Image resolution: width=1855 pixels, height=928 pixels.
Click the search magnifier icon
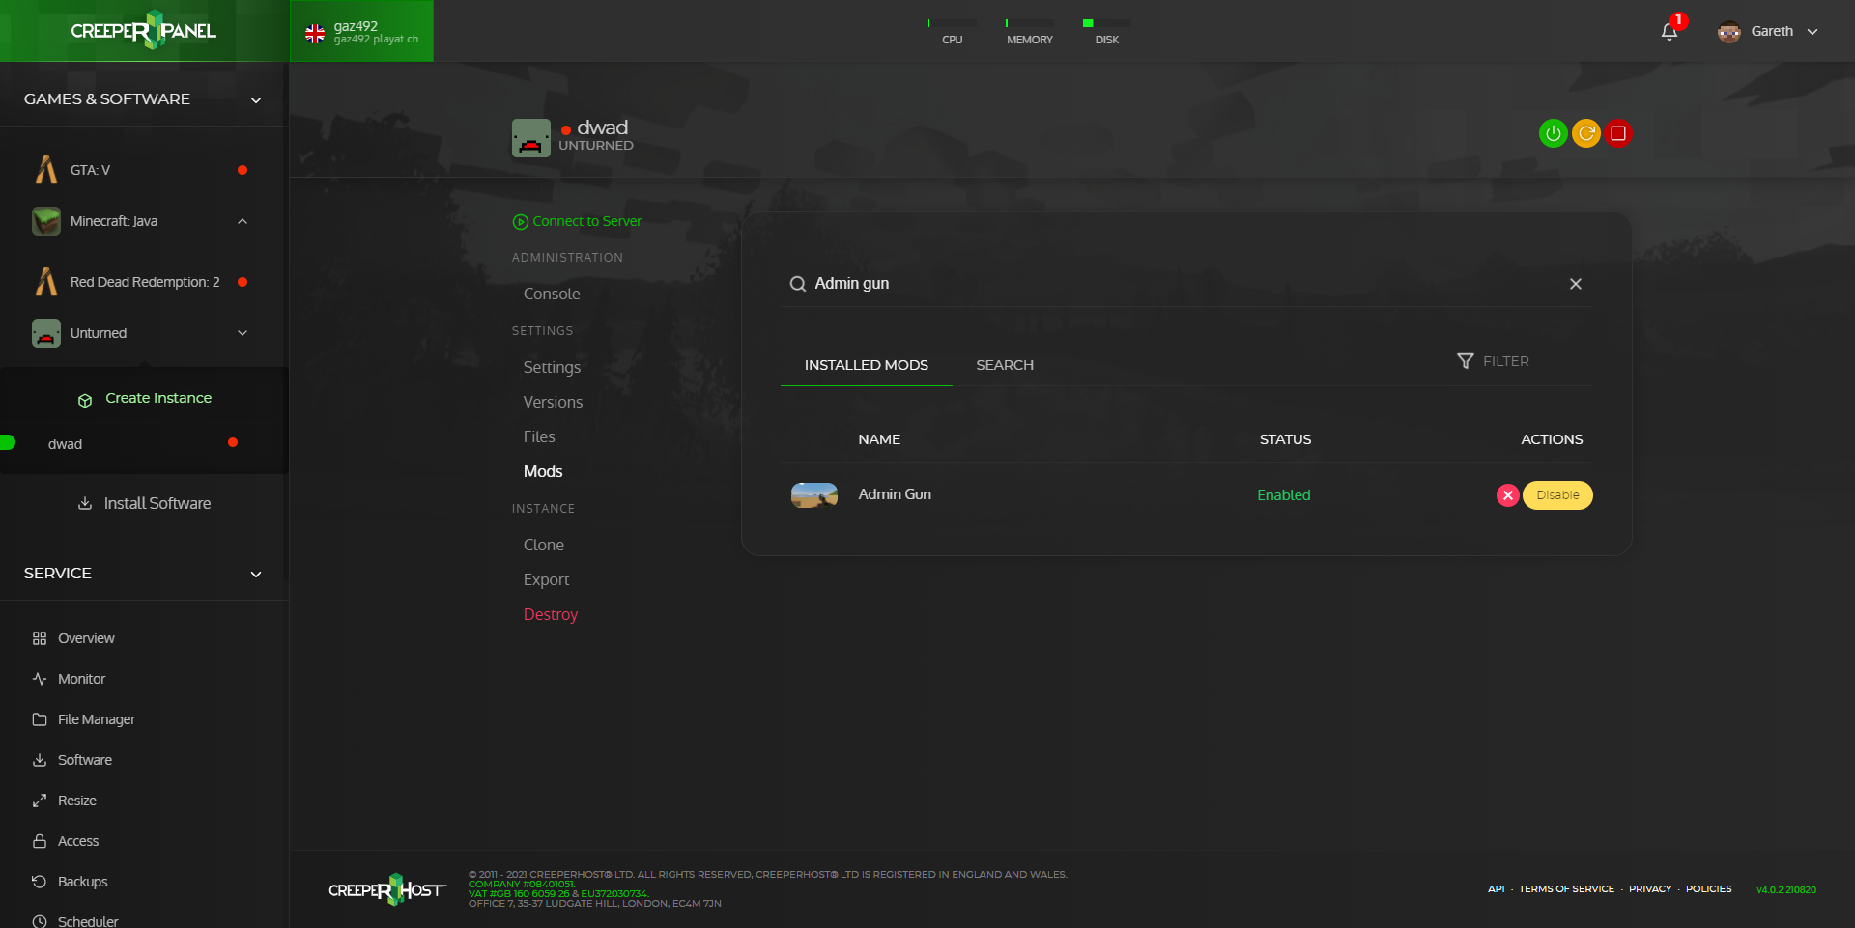point(798,284)
